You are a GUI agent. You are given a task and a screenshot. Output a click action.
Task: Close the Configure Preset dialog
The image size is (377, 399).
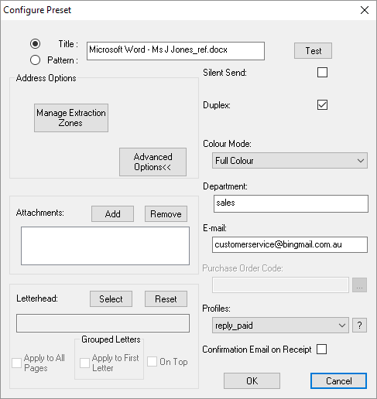pos(365,10)
